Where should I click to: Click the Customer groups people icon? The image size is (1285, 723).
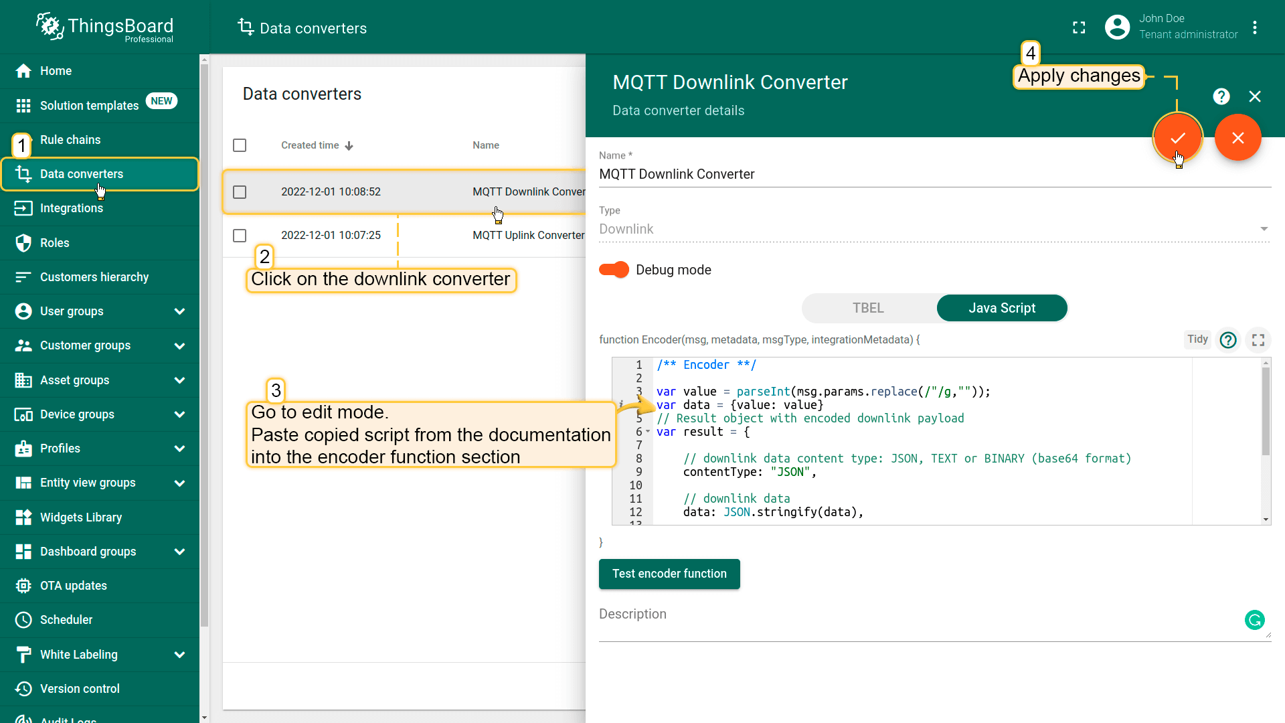(23, 345)
